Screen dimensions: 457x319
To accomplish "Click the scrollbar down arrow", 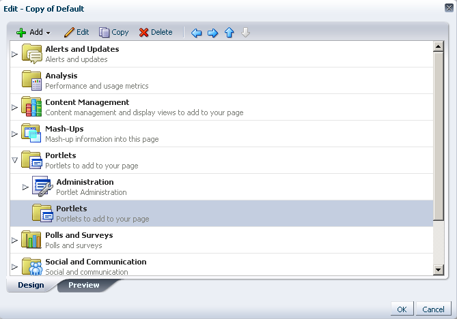I will 439,269.
